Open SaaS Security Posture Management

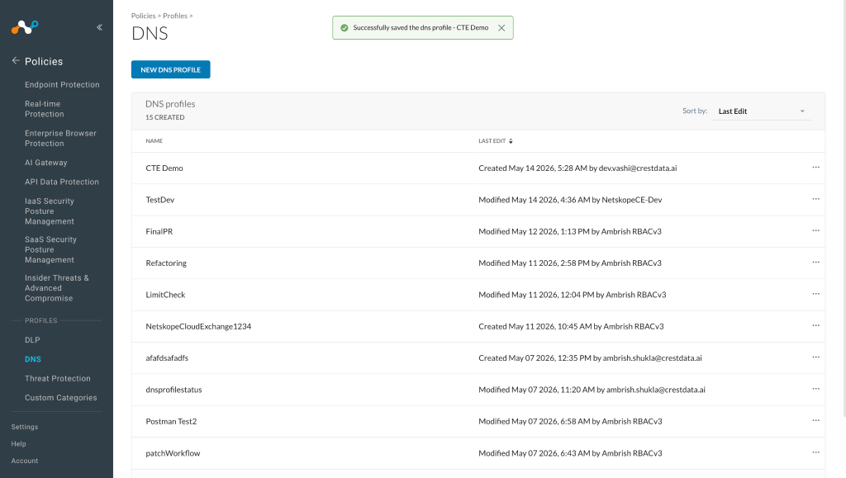pos(50,249)
